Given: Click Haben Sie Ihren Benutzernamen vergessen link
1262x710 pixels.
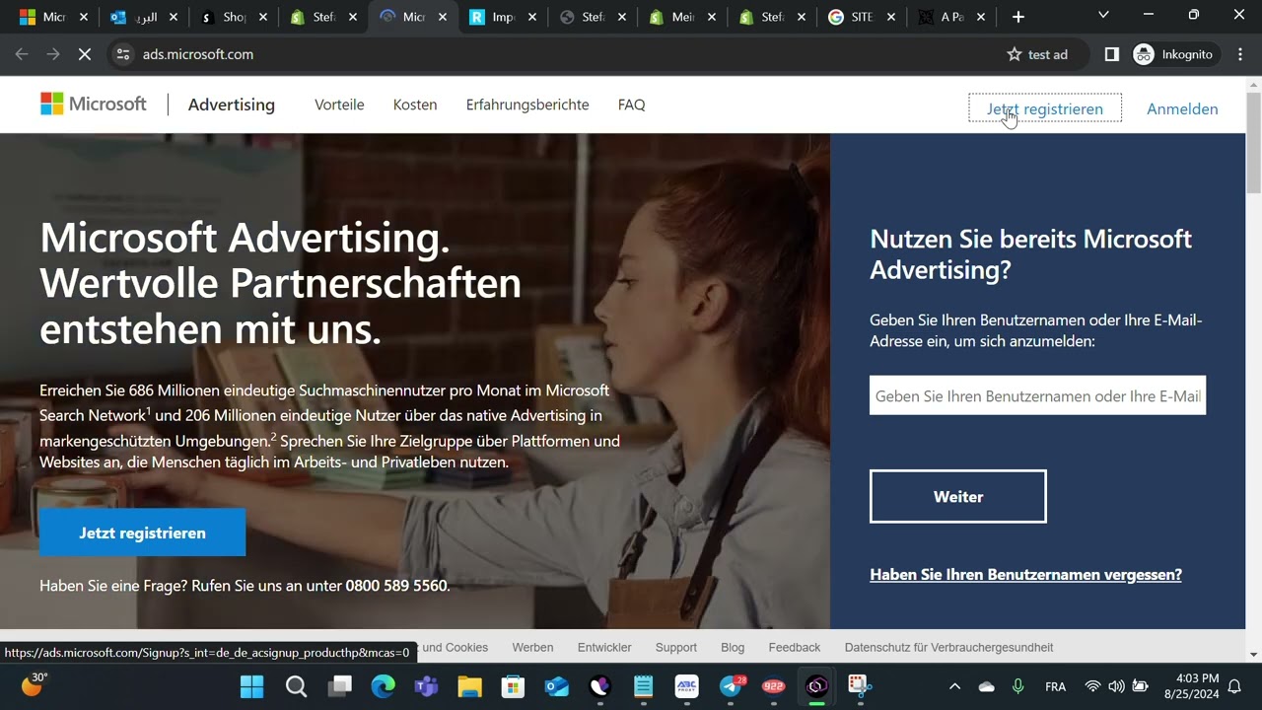Looking at the screenshot, I should 1025,574.
